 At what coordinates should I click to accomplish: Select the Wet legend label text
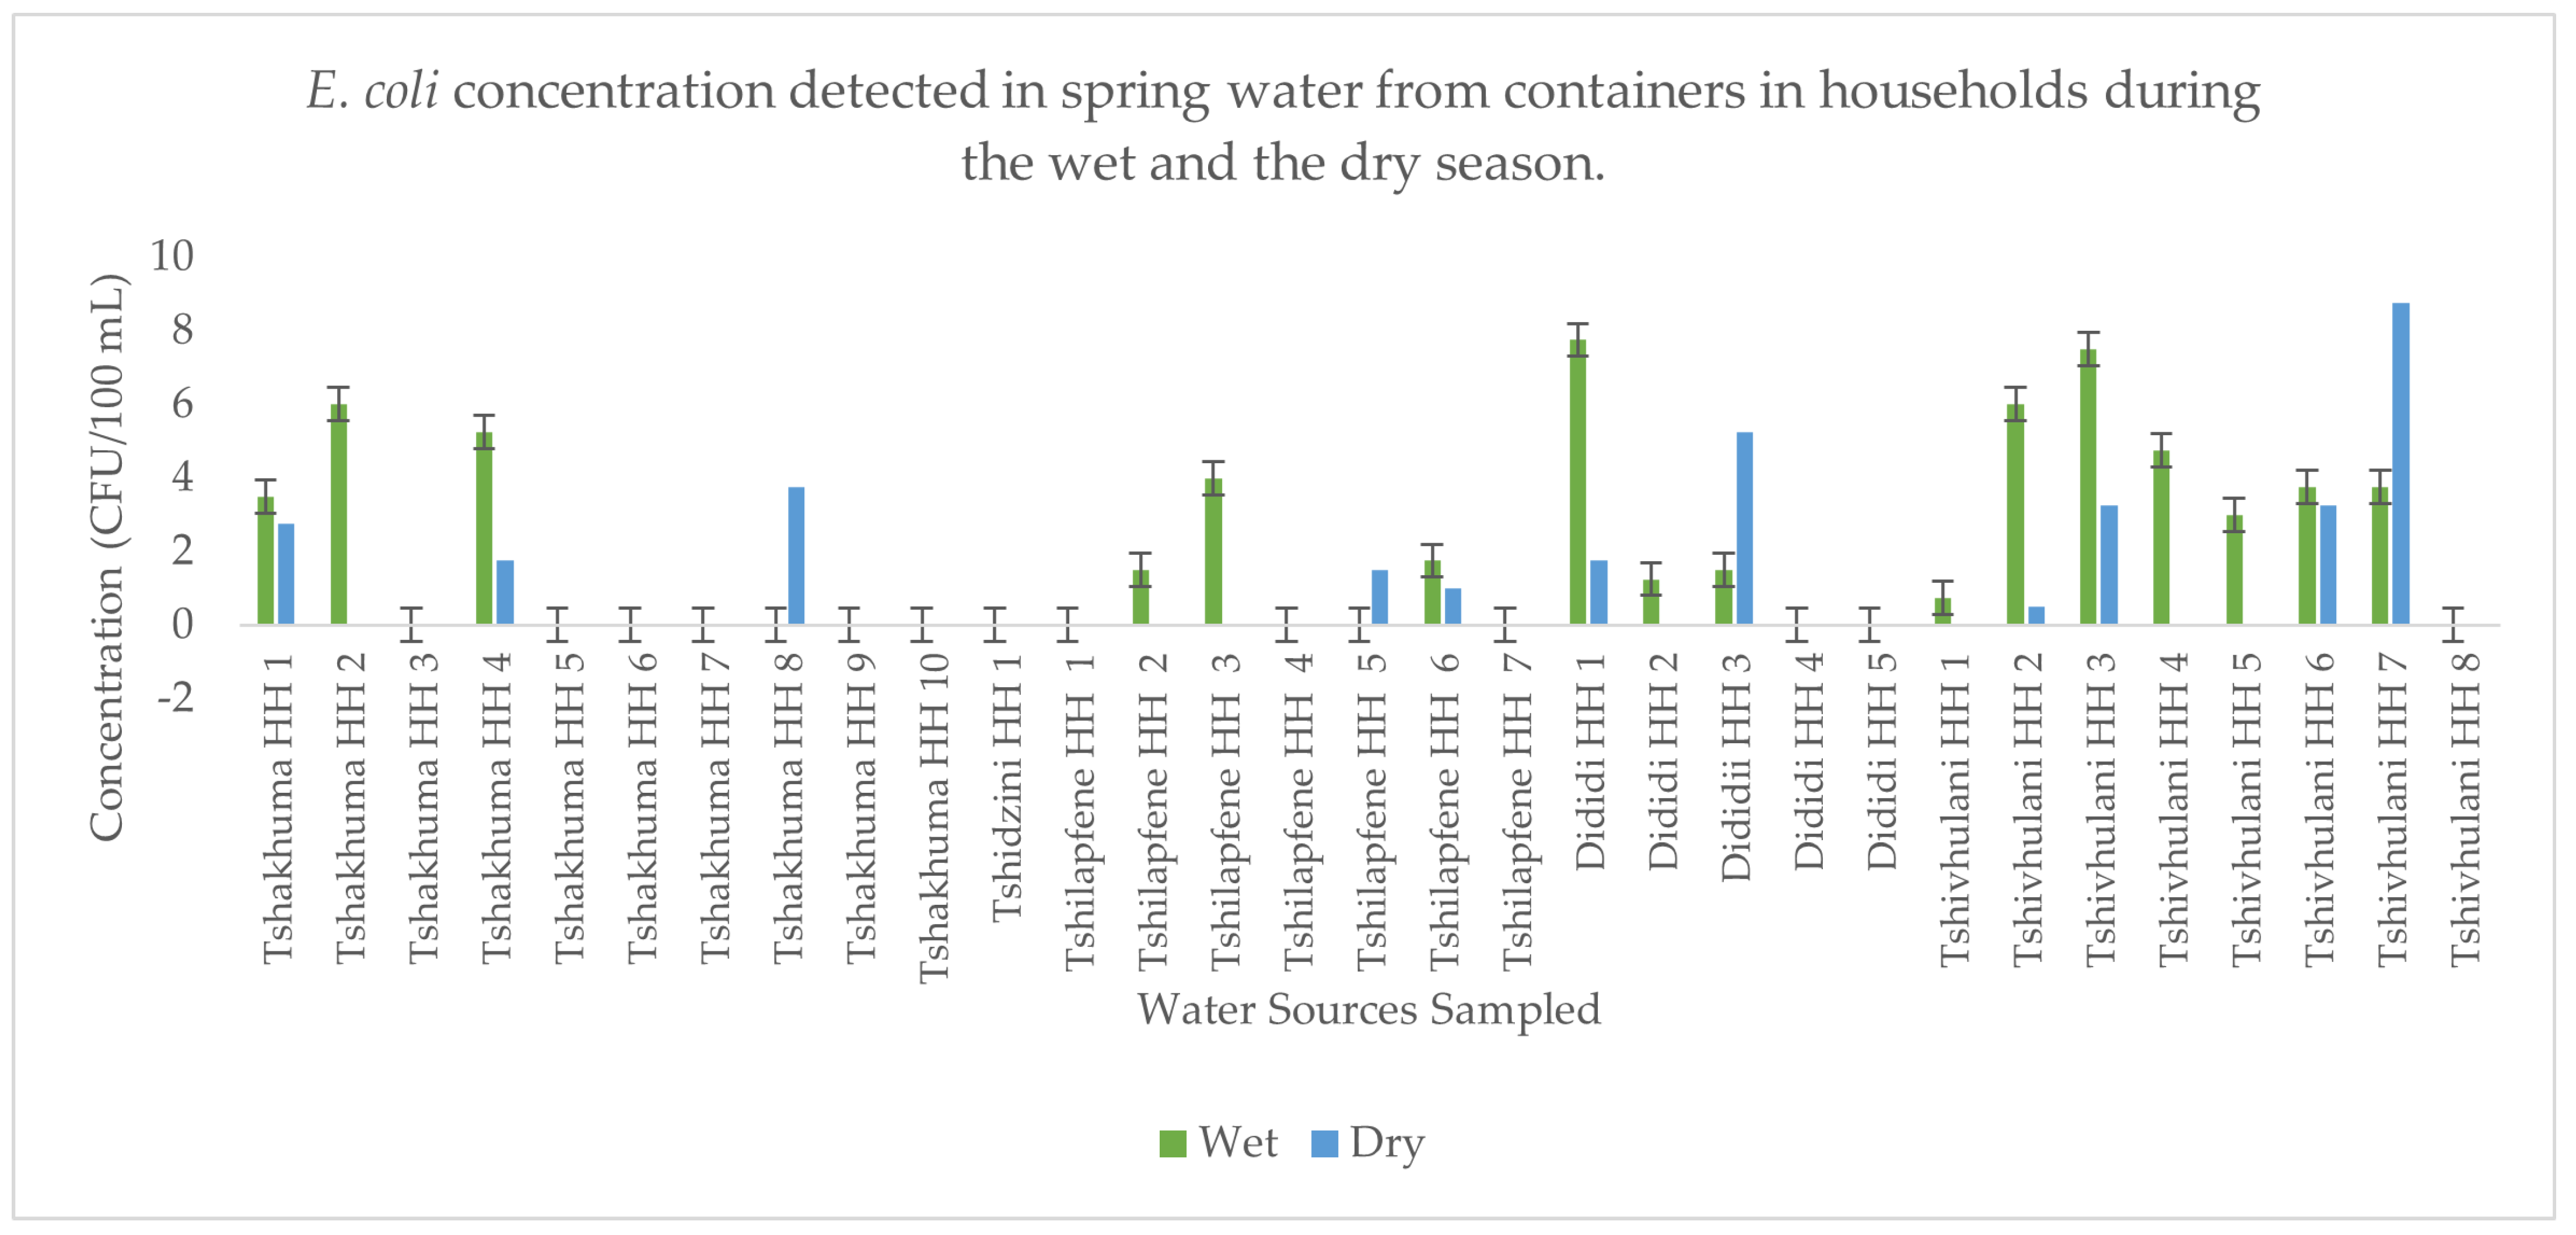[x=1238, y=1142]
